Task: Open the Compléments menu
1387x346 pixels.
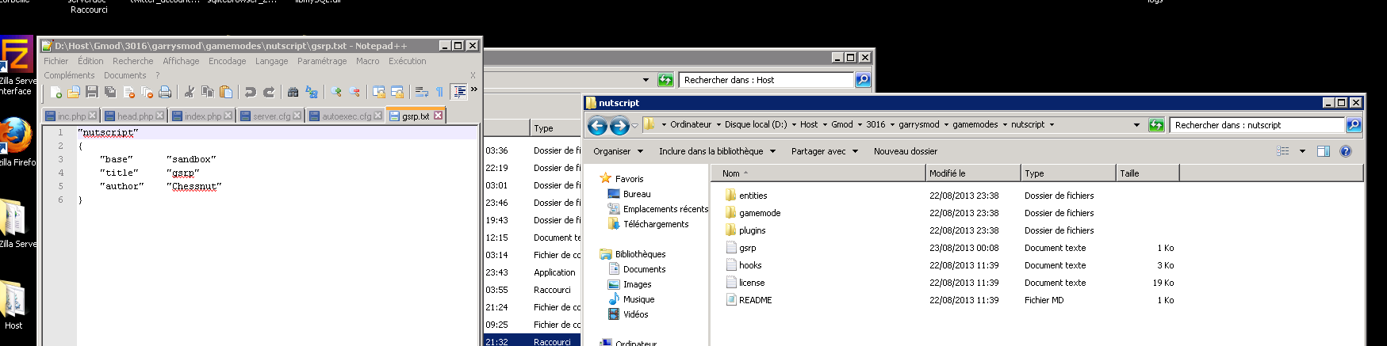Action: pyautogui.click(x=69, y=75)
